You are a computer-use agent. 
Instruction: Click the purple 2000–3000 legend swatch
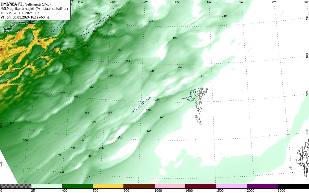click(262, 186)
